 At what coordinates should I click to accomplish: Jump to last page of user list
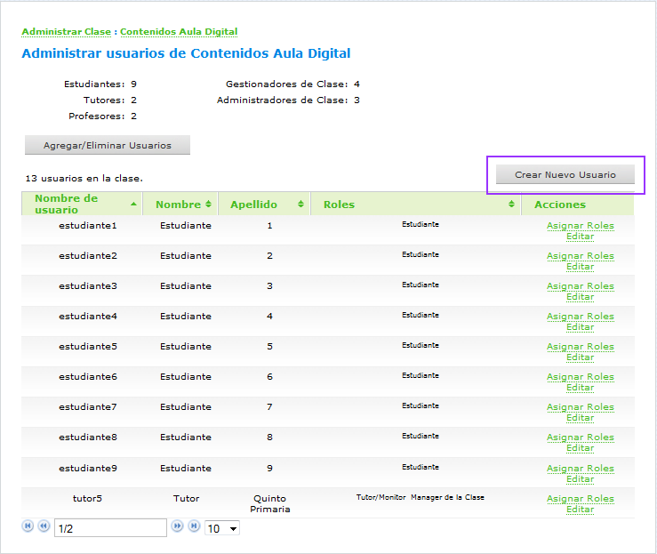pos(194,526)
